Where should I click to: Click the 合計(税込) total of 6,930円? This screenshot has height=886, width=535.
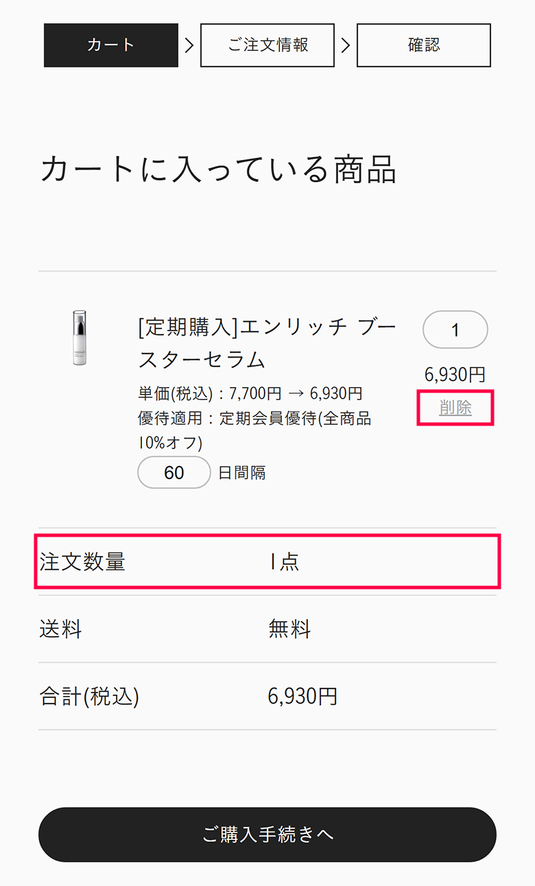(302, 697)
